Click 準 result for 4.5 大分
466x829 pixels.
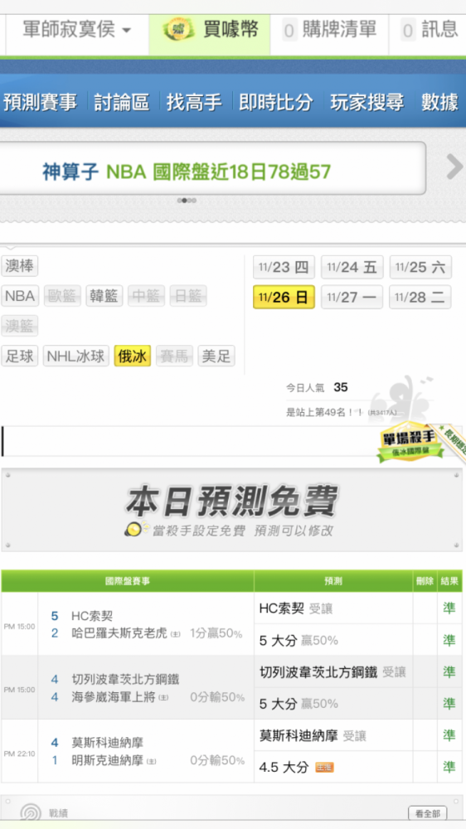pyautogui.click(x=449, y=767)
